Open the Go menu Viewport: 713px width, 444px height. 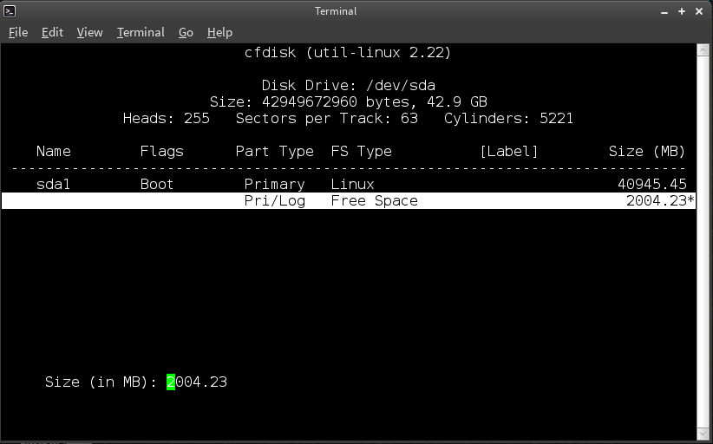186,33
